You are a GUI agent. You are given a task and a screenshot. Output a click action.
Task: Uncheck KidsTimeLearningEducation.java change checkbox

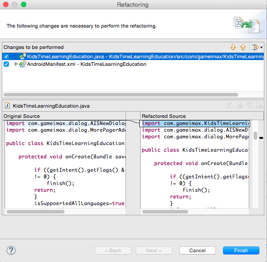6,56
